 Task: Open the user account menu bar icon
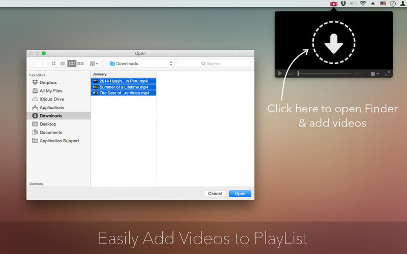[403, 4]
